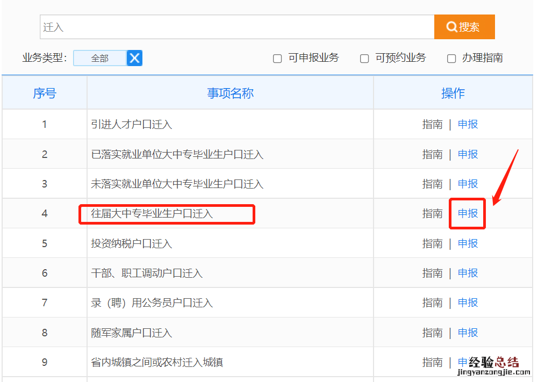The height and width of the screenshot is (382, 538).
Task: Click the 事项名称 column header
Action: 230,93
